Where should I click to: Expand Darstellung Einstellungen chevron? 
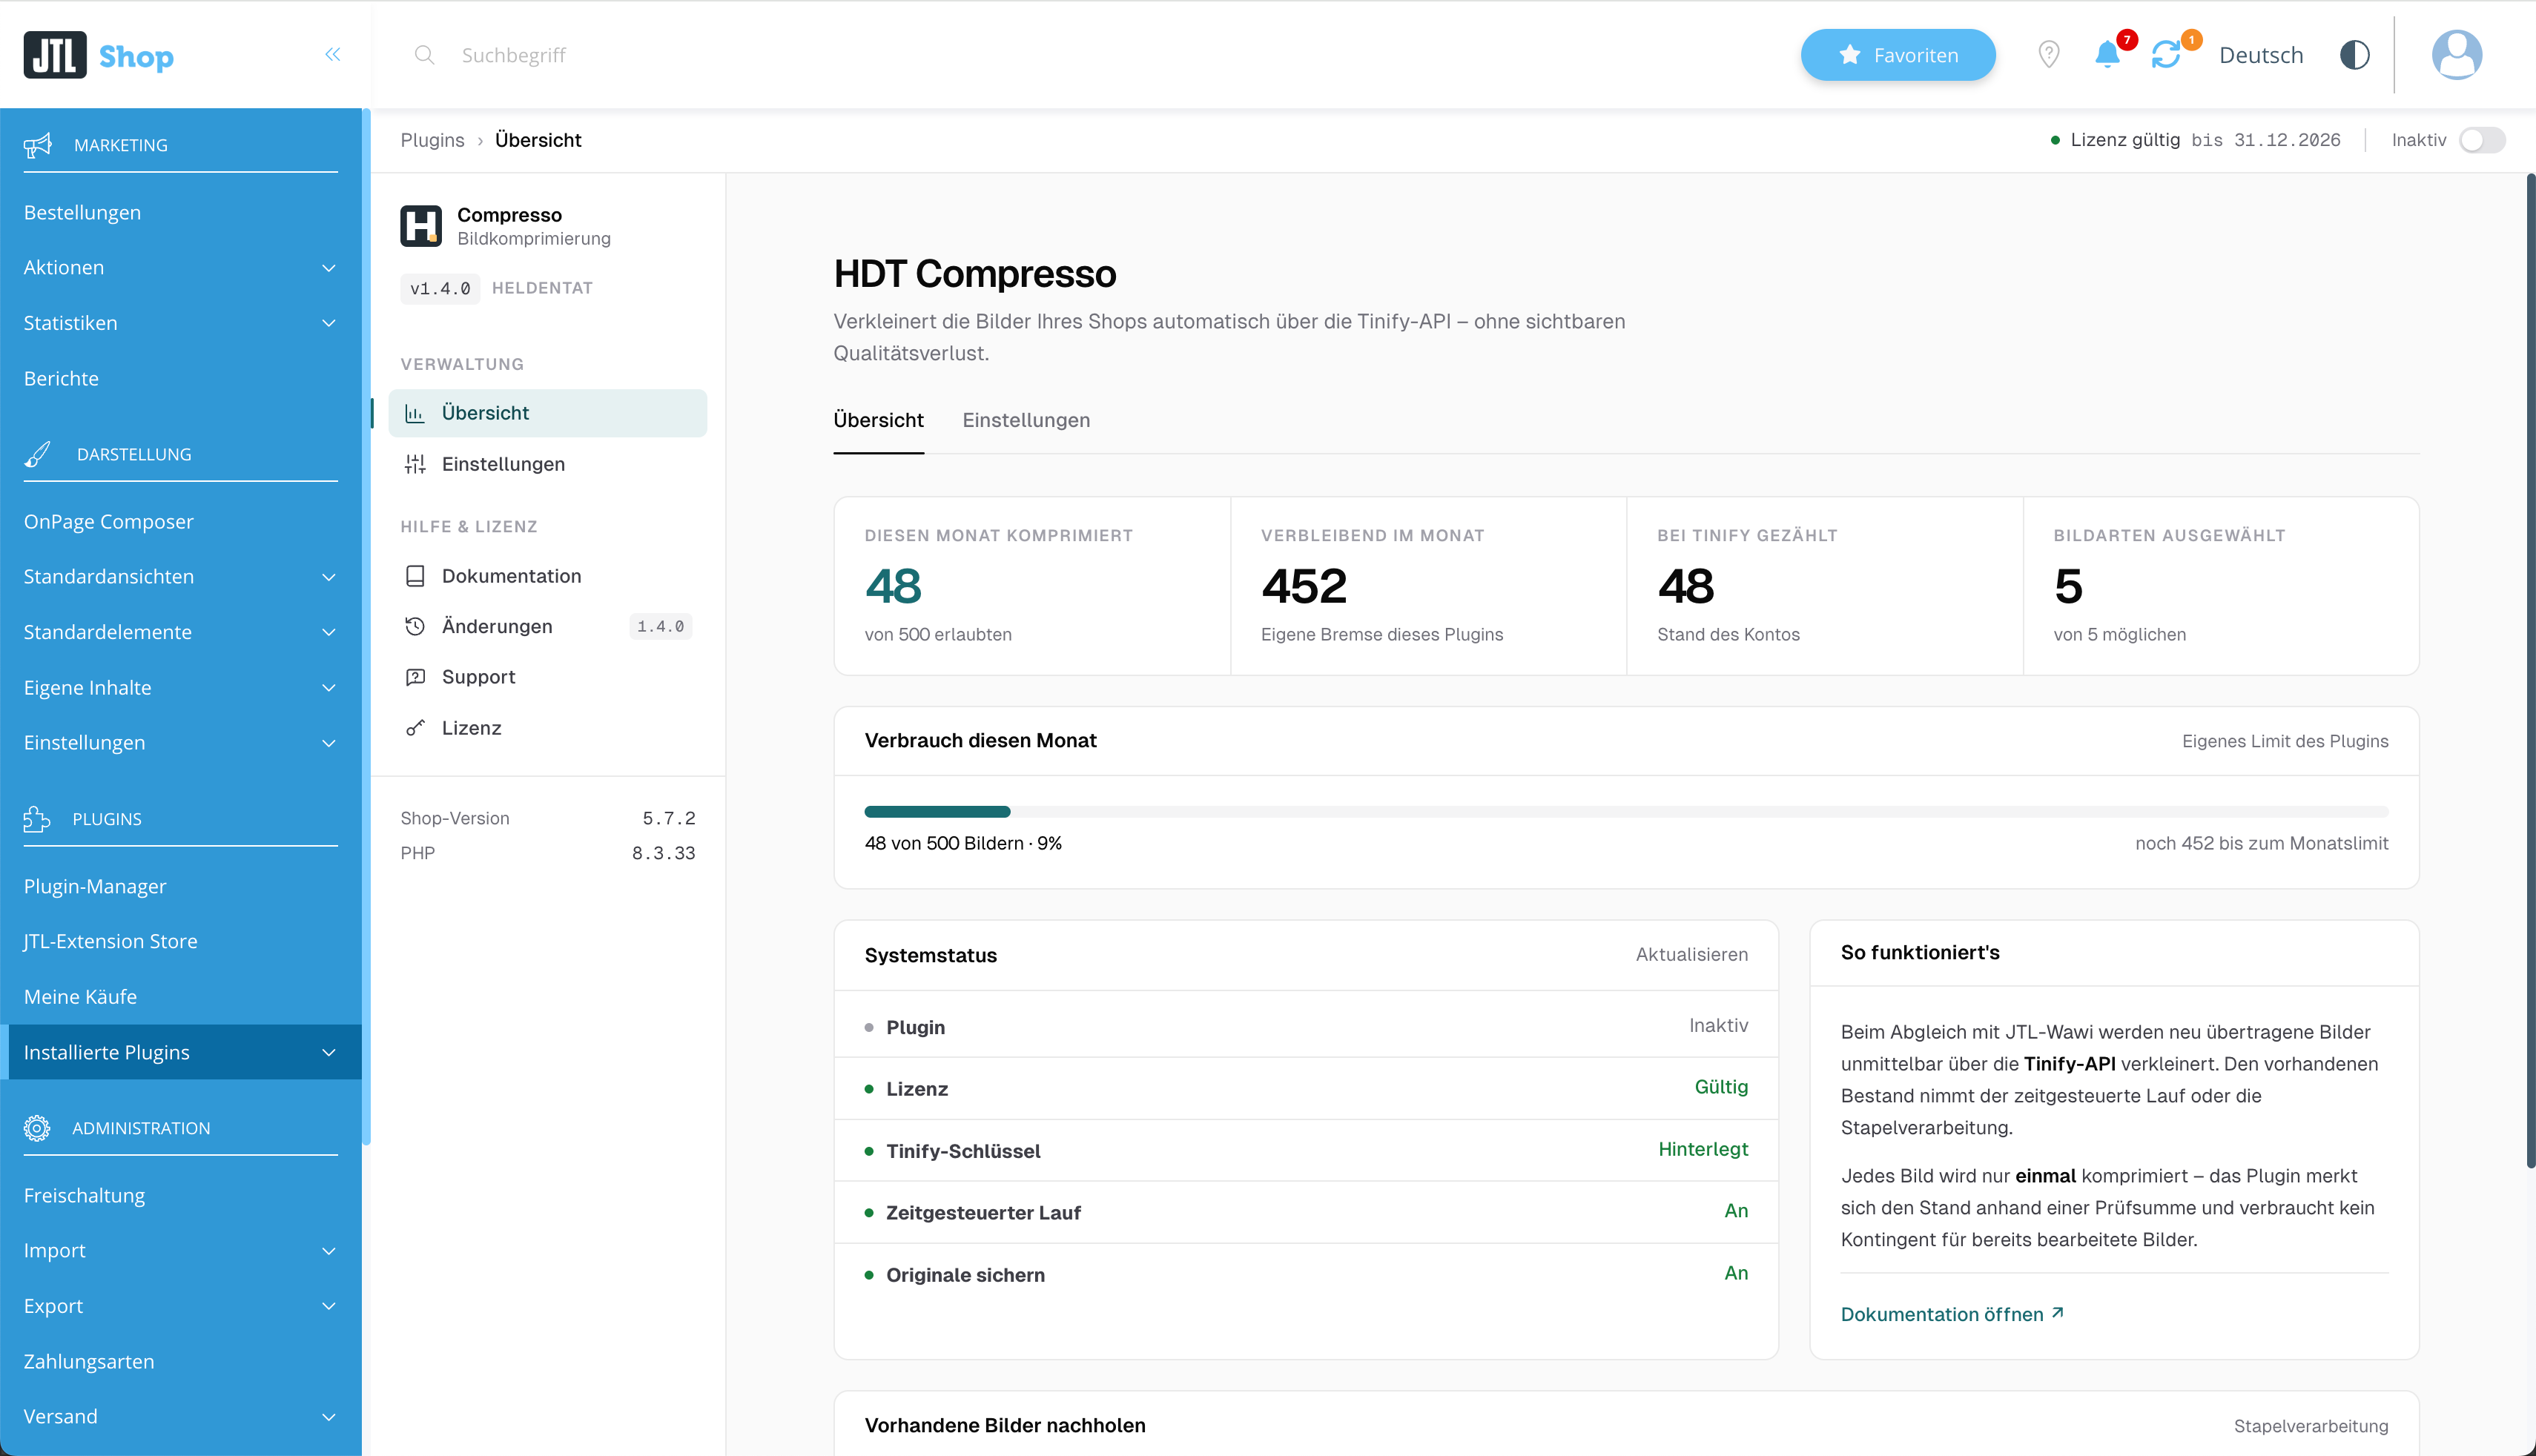click(x=329, y=743)
